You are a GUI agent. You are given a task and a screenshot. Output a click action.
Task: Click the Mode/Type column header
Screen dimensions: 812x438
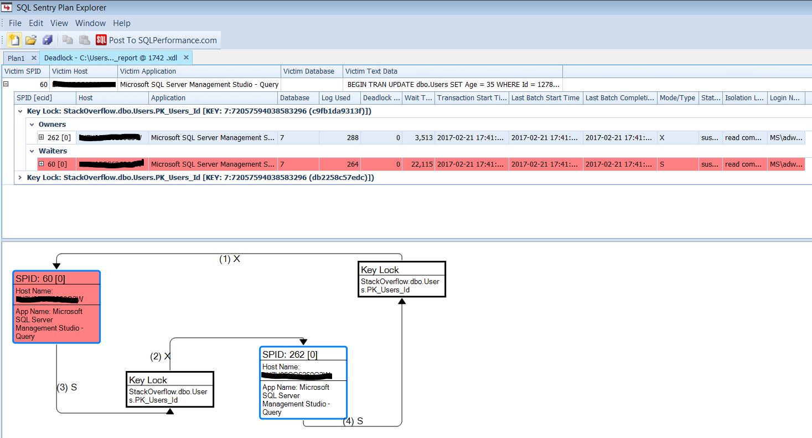[x=677, y=98]
